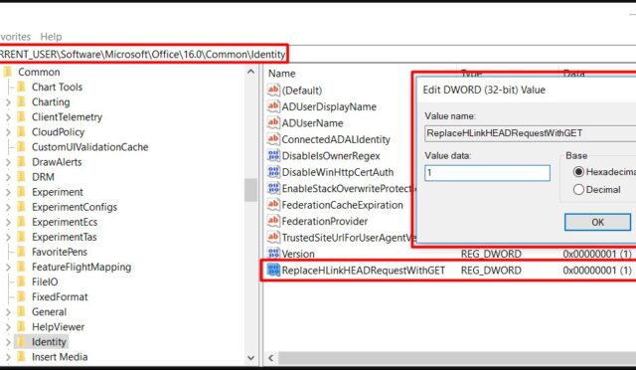
Task: Expand the ExperimentConfigs tree node
Action: coord(8,207)
